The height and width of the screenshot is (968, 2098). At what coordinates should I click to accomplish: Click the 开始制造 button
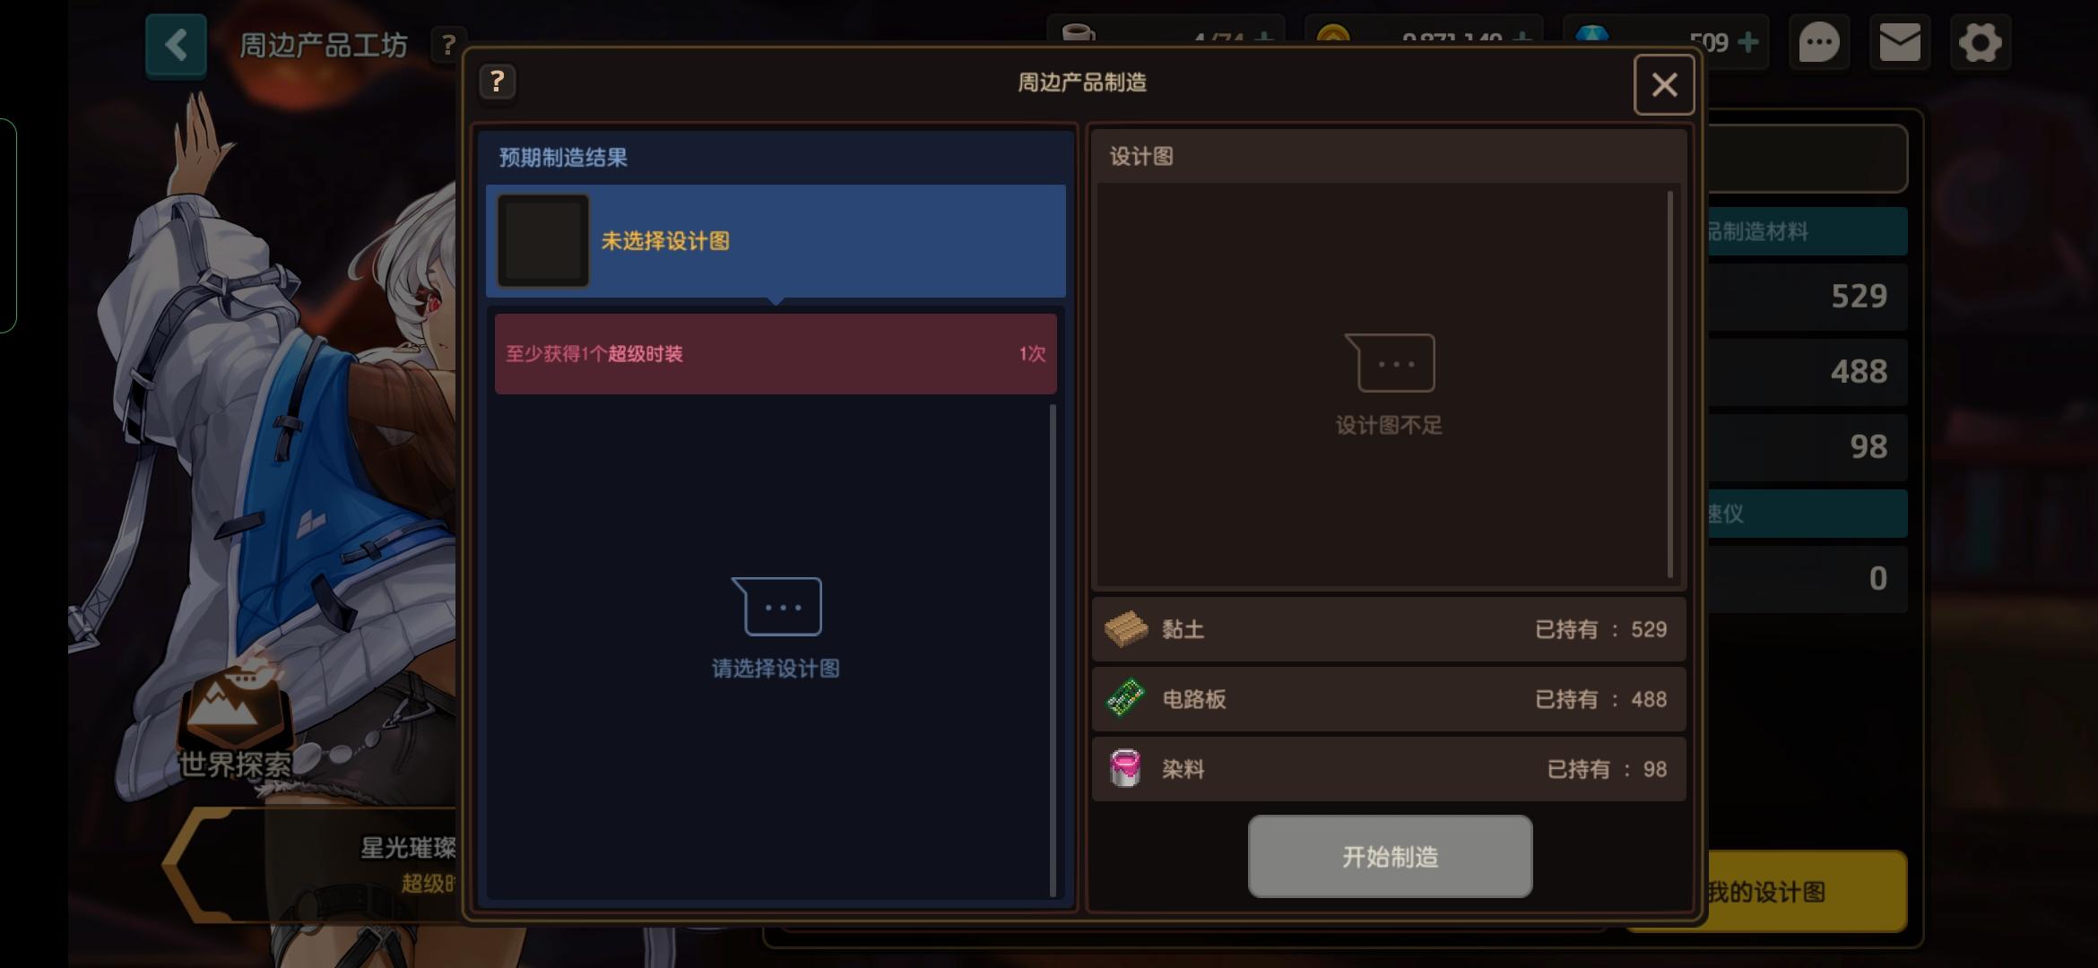pos(1390,856)
